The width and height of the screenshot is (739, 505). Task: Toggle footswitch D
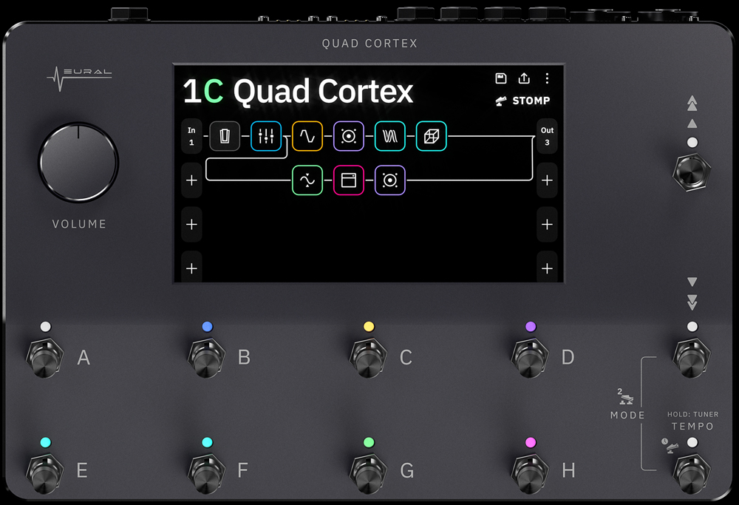coord(530,357)
